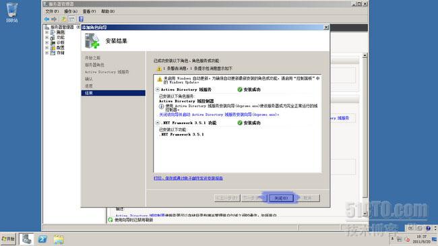Collapse the Active Directory 域服务 result section

point(158,90)
